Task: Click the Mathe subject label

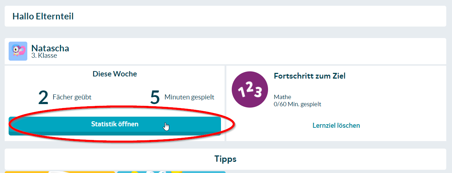Action: coord(282,97)
